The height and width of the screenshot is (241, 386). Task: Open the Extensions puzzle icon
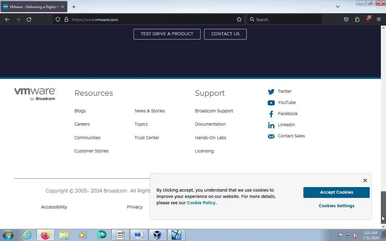point(357,20)
